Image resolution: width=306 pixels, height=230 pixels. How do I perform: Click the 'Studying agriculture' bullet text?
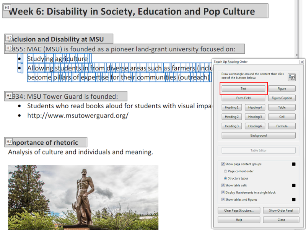(58, 59)
